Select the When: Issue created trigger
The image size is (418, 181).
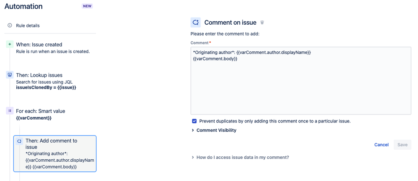pyautogui.click(x=39, y=45)
